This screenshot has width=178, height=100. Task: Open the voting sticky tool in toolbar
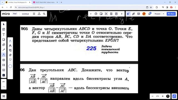101,14
